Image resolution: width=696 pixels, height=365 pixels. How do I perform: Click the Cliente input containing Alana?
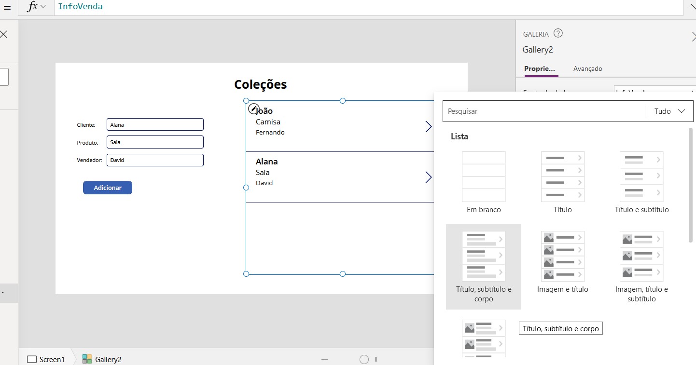[x=155, y=124]
